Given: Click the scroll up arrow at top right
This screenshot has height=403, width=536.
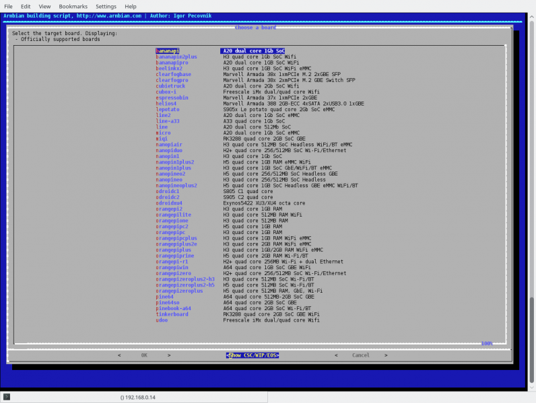Looking at the screenshot, I should (x=531, y=16).
